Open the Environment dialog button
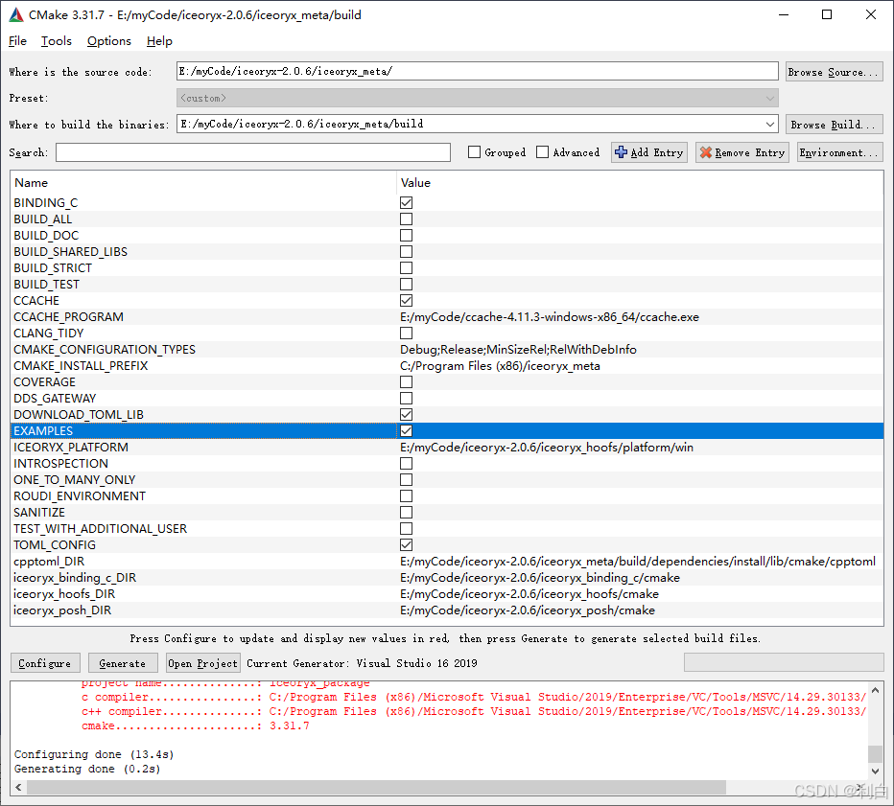 (840, 152)
